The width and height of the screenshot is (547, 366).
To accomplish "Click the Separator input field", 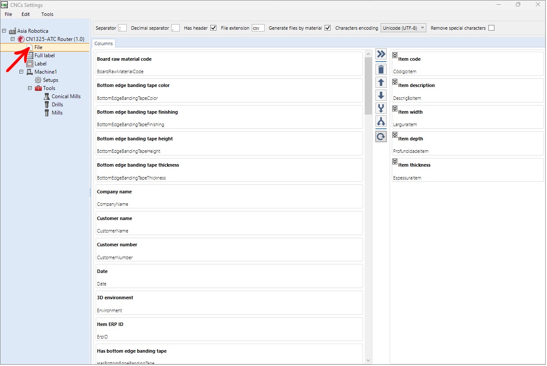I will pyautogui.click(x=122, y=28).
